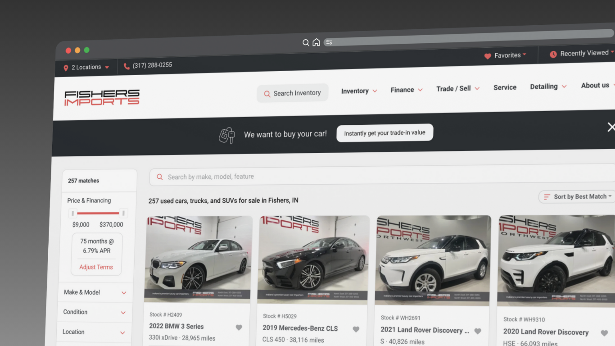615x346 pixels.
Task: Click Stock # WH9310 text
Action: tap(524, 319)
